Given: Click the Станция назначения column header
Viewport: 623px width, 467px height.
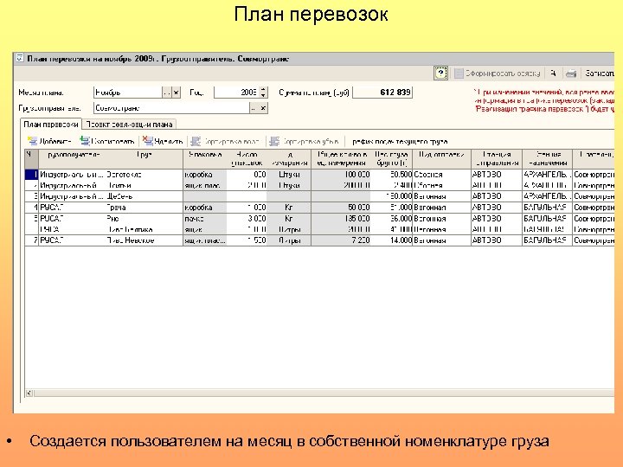Looking at the screenshot, I should pos(548,158).
